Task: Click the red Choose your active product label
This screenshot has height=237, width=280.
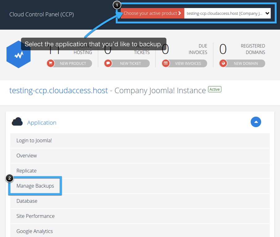Action: (153, 13)
